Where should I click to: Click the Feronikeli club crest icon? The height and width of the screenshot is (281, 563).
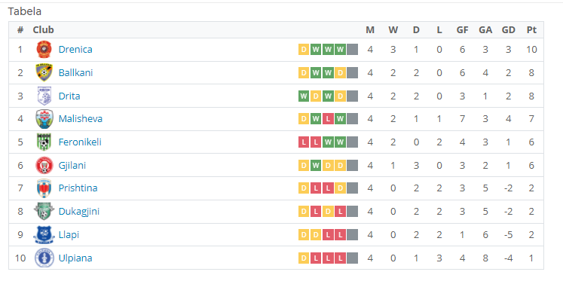(x=44, y=142)
